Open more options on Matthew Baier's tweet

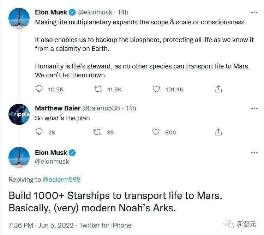point(254,108)
